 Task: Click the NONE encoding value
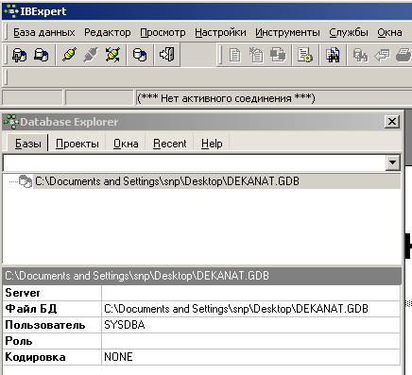(x=118, y=357)
